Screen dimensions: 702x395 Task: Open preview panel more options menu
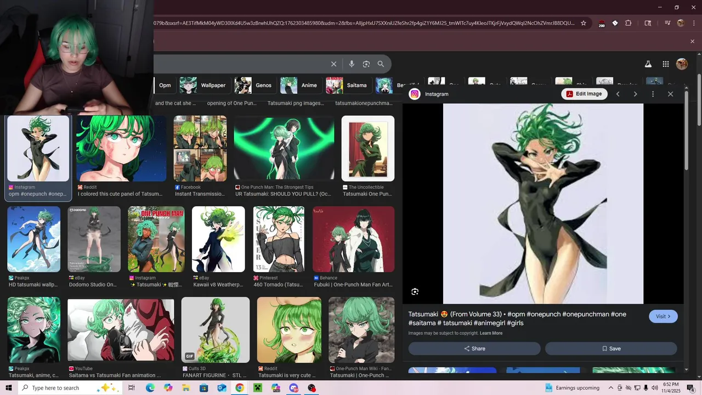pyautogui.click(x=653, y=94)
